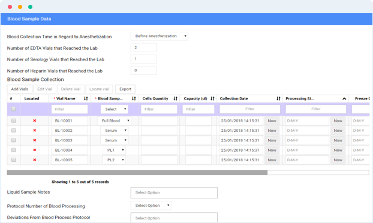Image resolution: width=373 pixels, height=223 pixels.
Task: Open Before Anesthetization dropdown
Action: click(x=160, y=36)
